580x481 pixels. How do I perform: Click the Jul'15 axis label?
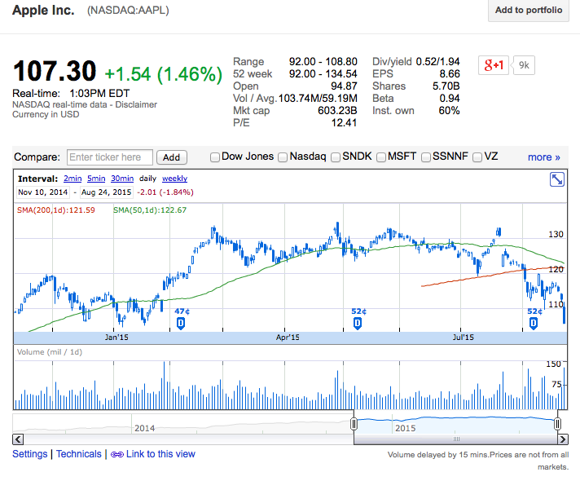click(464, 338)
